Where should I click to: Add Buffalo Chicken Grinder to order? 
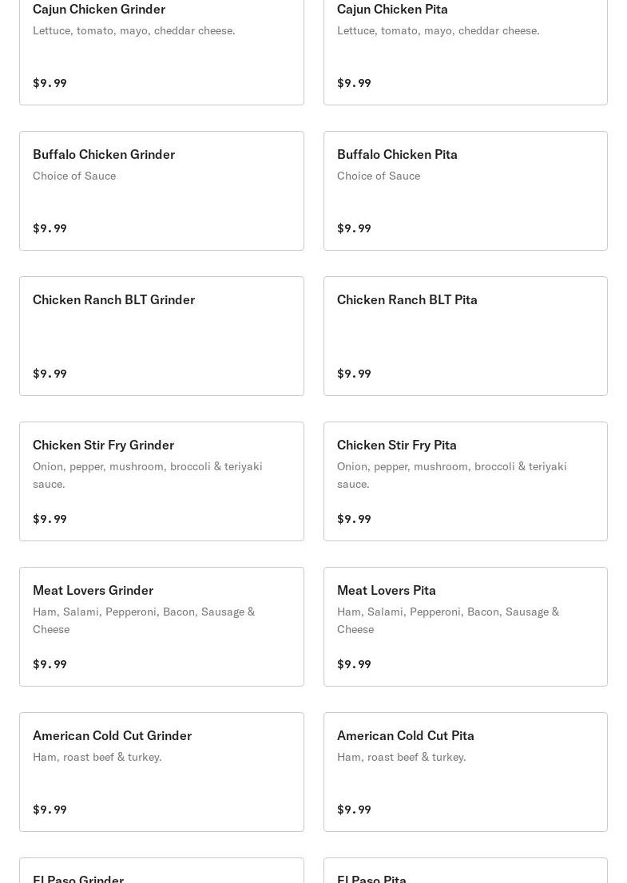pos(104,154)
